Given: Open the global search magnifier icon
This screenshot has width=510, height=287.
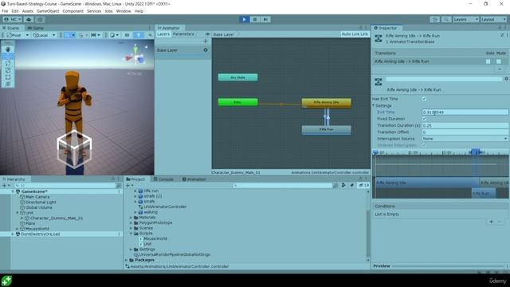Looking at the screenshot, I should (446, 19).
